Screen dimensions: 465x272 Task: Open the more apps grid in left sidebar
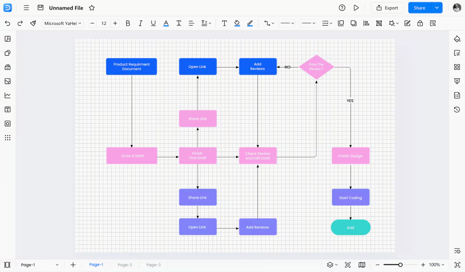(x=8, y=138)
